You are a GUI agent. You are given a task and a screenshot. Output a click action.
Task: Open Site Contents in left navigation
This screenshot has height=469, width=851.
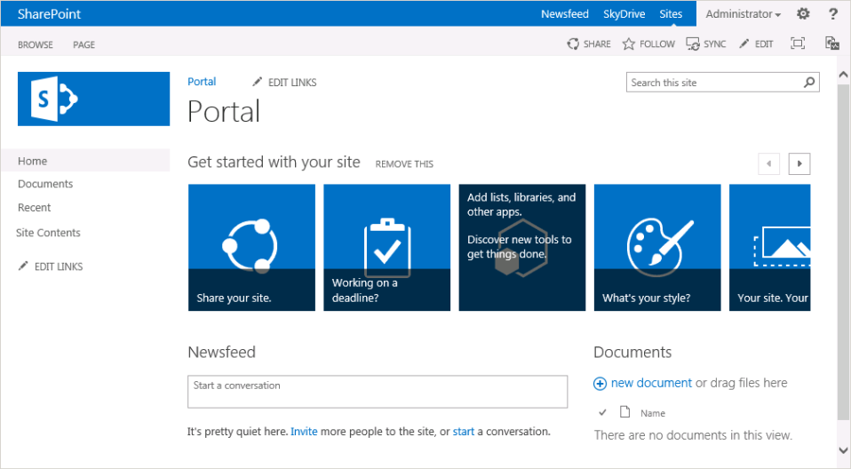[x=48, y=233]
